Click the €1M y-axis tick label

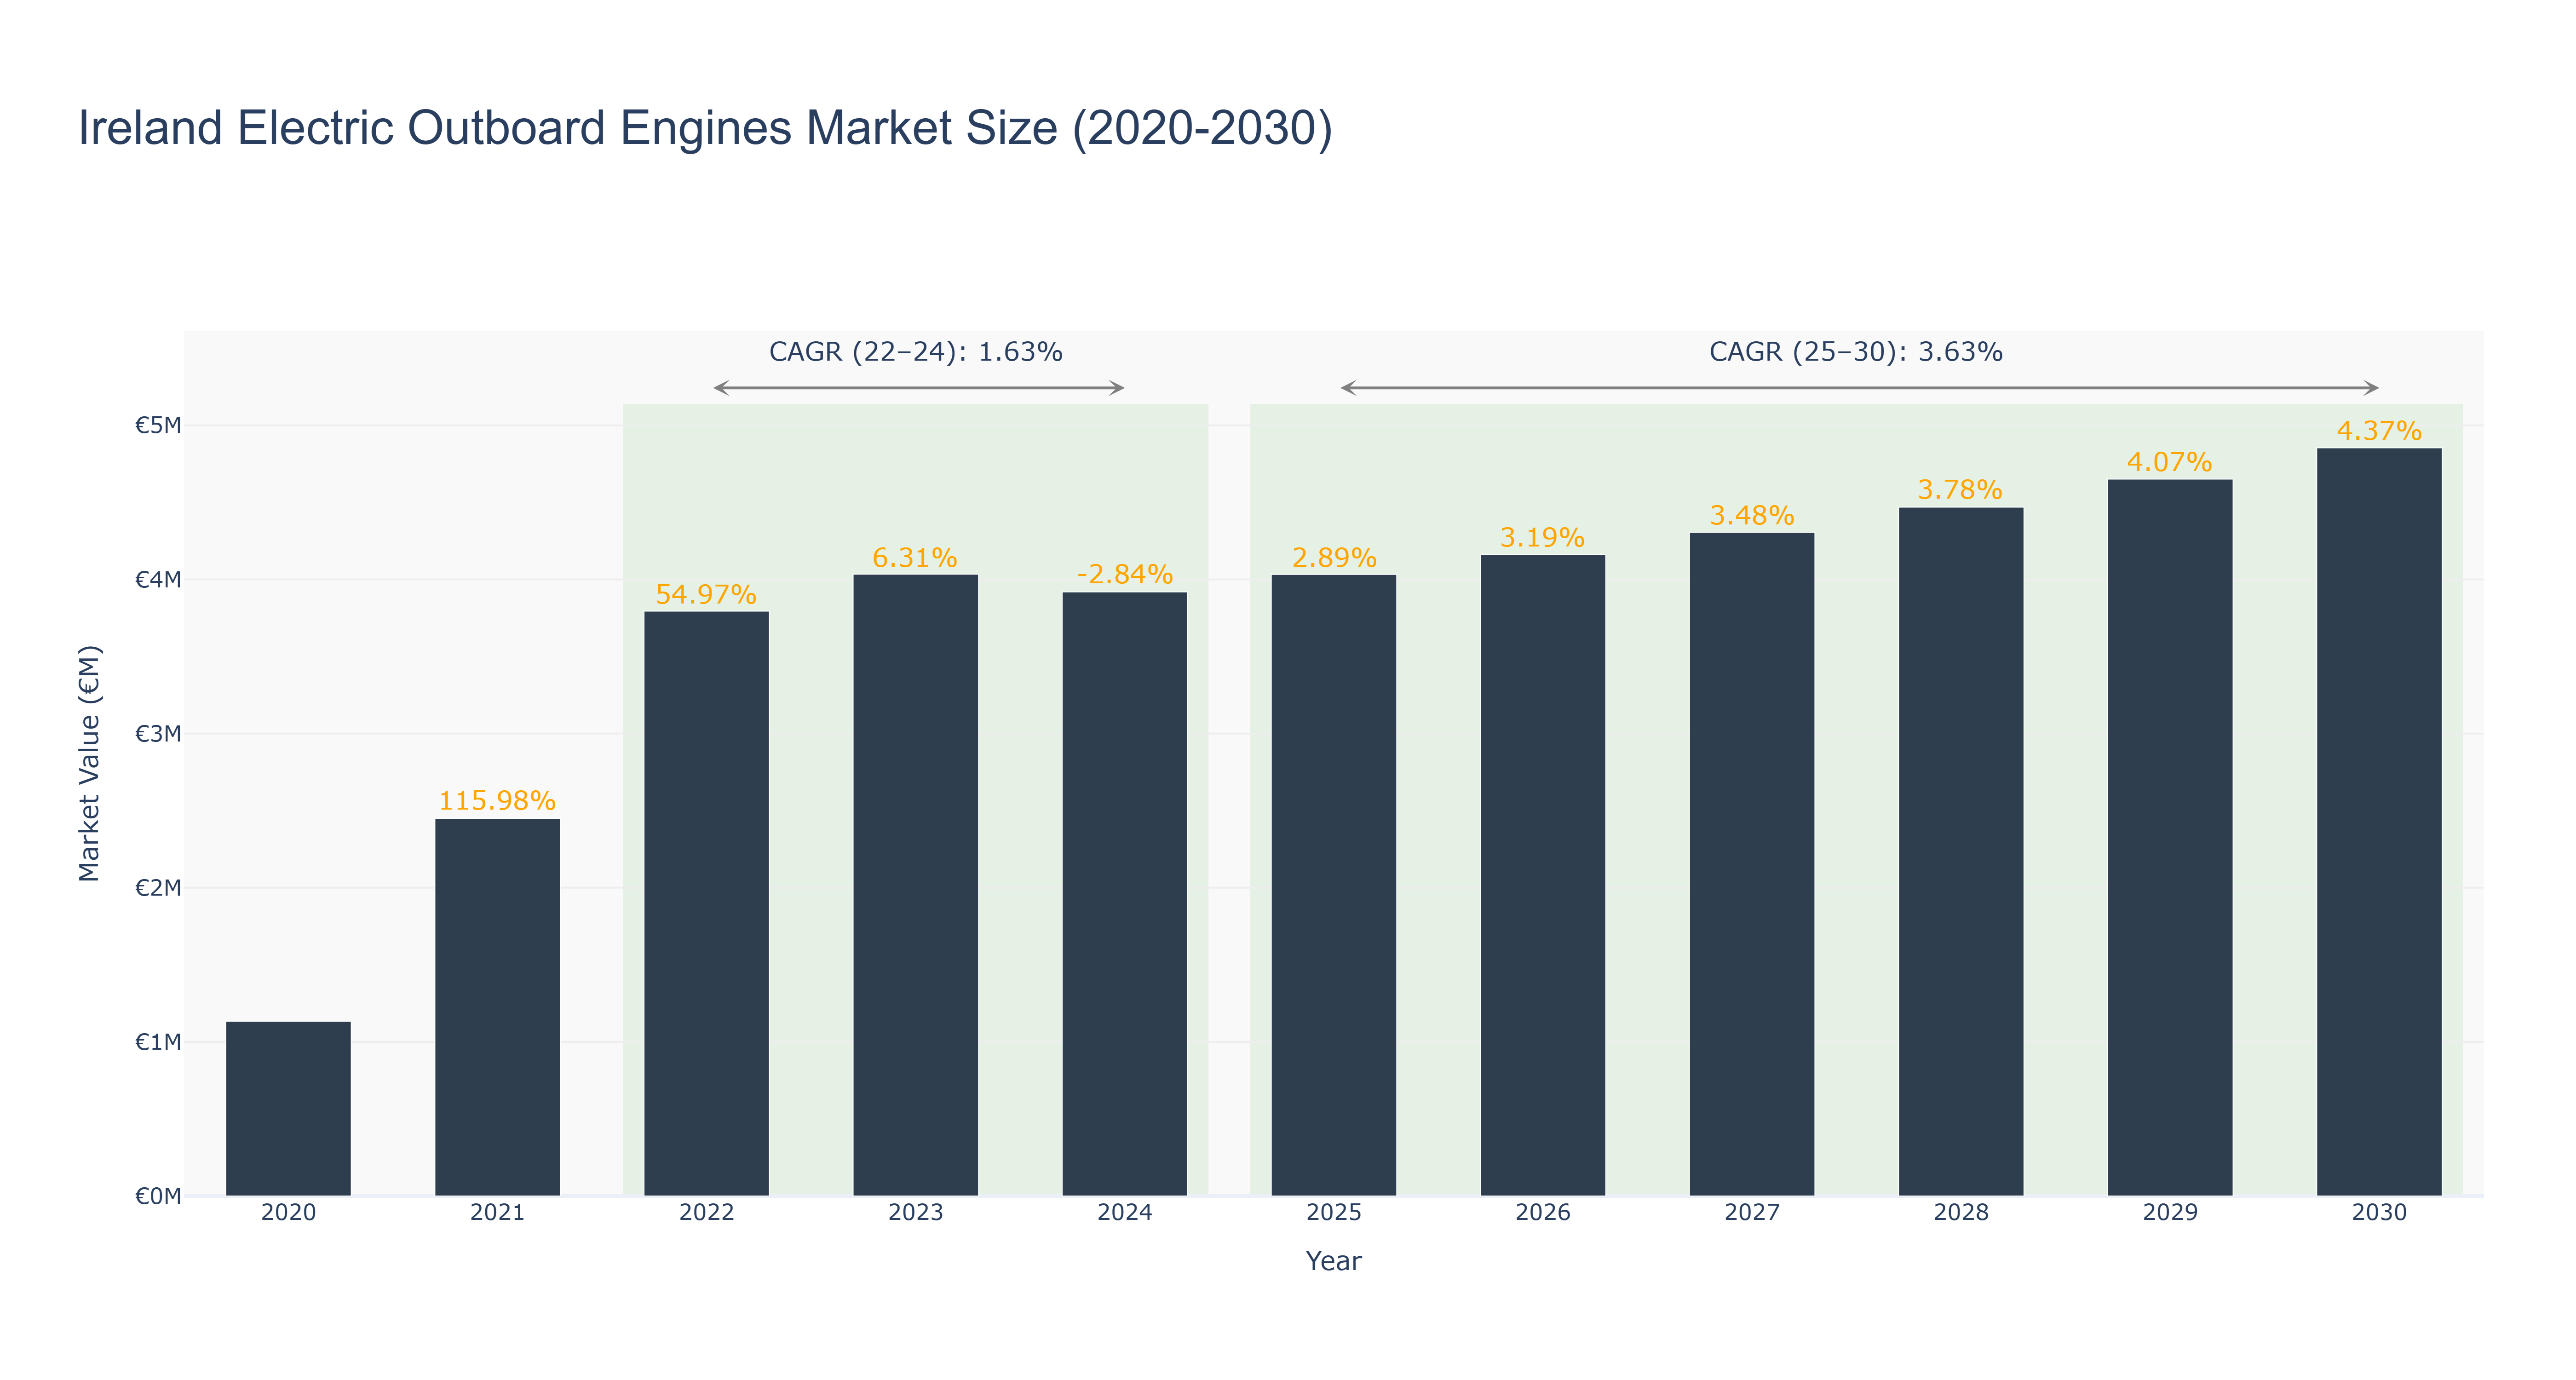point(158,1041)
